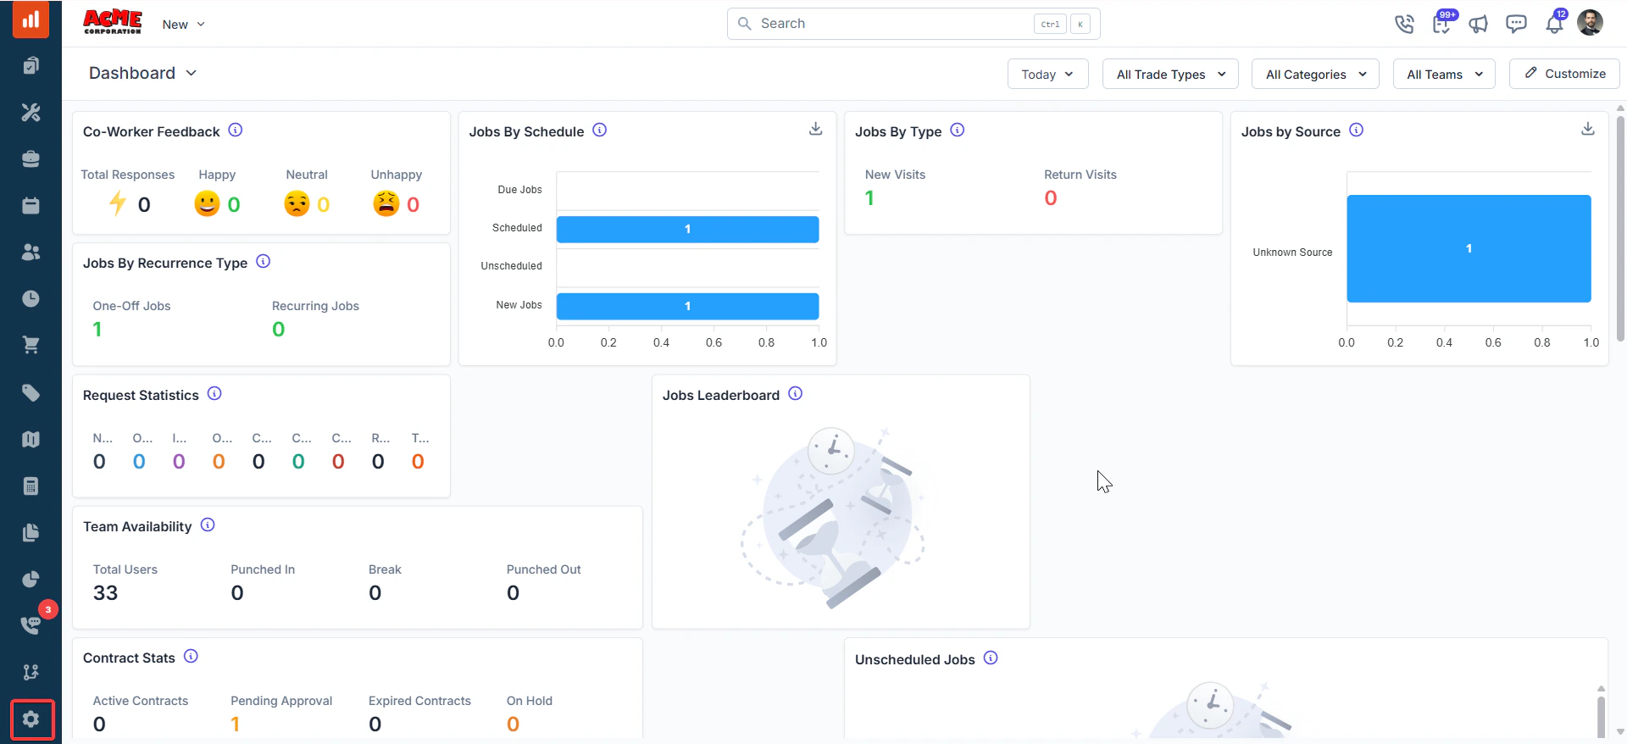Click the Scheduled bar in Jobs By Schedule
1627x744 pixels.
[687, 229]
